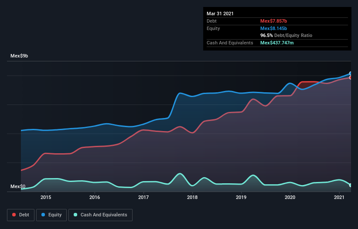The height and width of the screenshot is (229, 358).
Task: Click the blue Equity legend dot
Action: [x=43, y=215]
